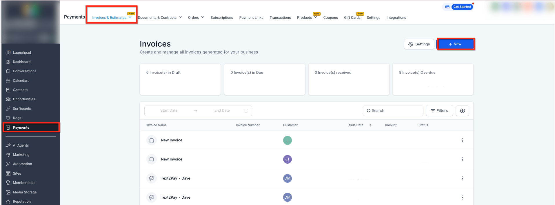Open three-dot menu for last Text2Pay - Dave row

click(x=462, y=197)
